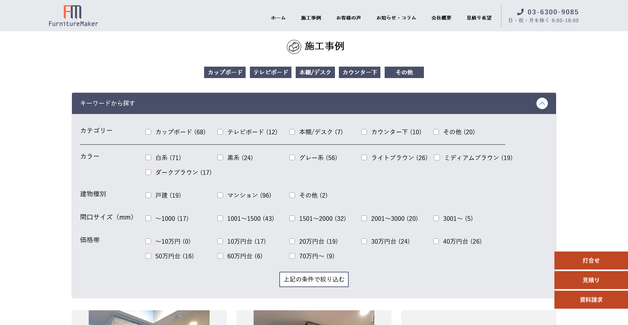Tick the 30万円台 (24) price checkbox
The image size is (628, 325).
[x=364, y=241]
